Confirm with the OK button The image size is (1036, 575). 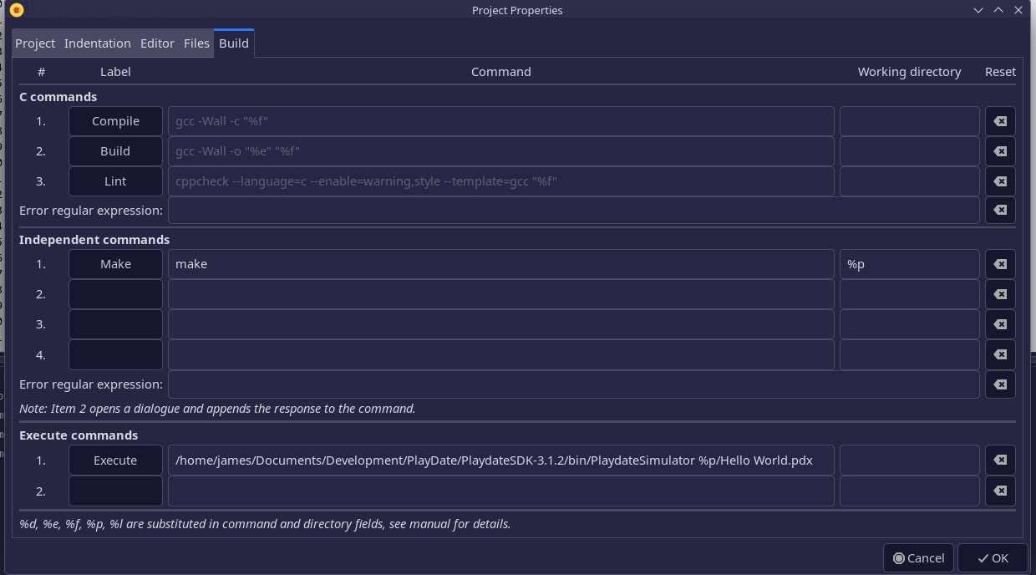click(x=993, y=558)
